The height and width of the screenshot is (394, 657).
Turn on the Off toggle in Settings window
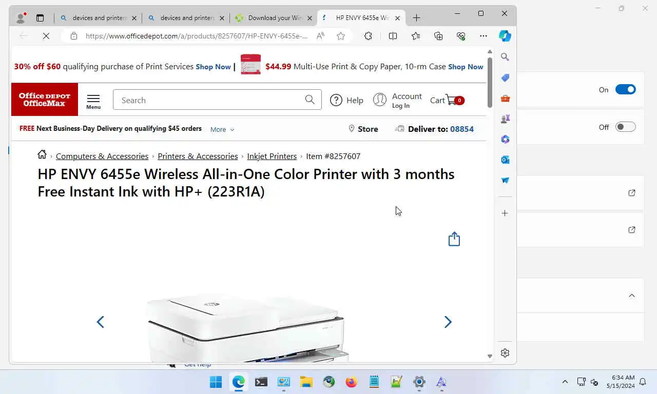[x=625, y=127]
